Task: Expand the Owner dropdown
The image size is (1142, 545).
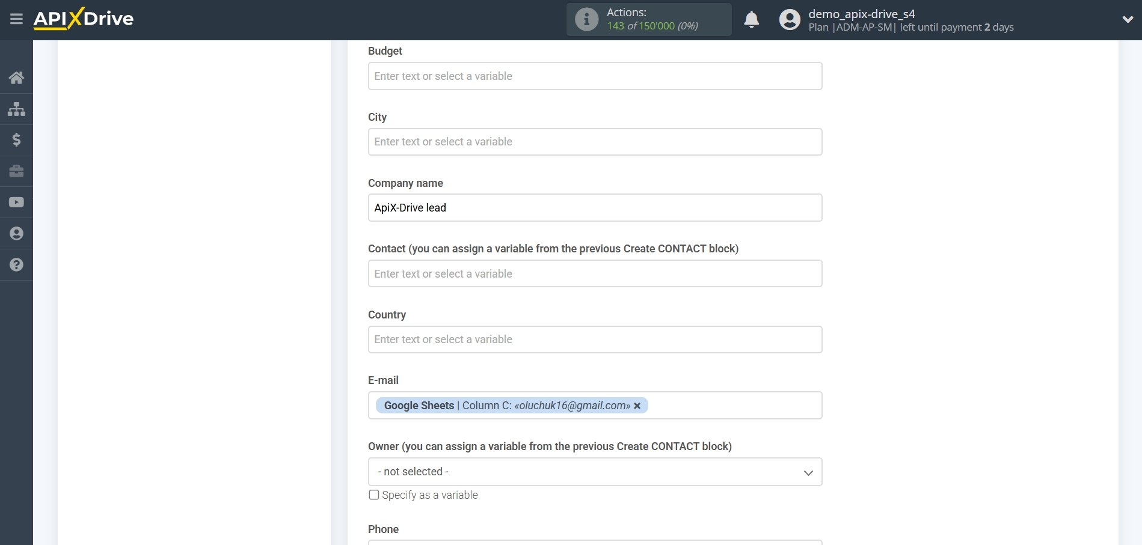Action: click(x=595, y=472)
